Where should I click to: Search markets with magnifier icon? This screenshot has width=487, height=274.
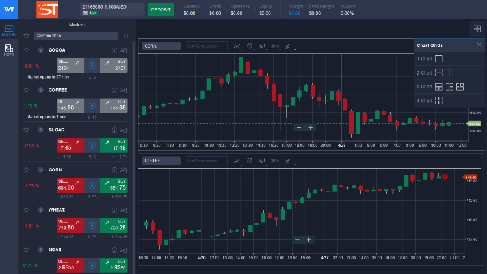coord(127,36)
